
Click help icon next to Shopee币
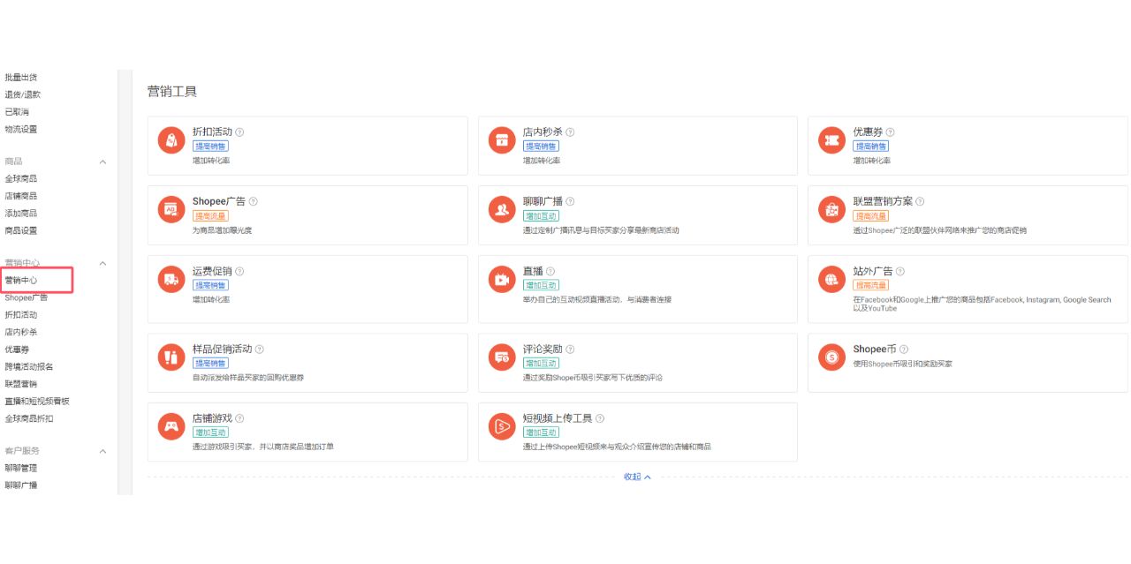tap(904, 350)
